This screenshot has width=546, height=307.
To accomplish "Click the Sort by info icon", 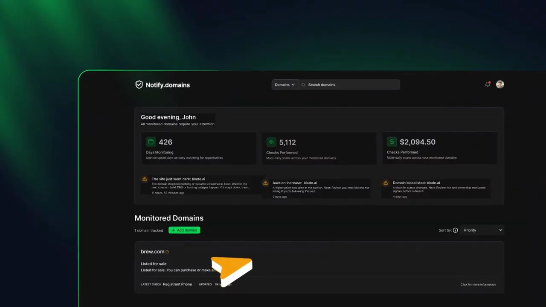I will [455, 230].
